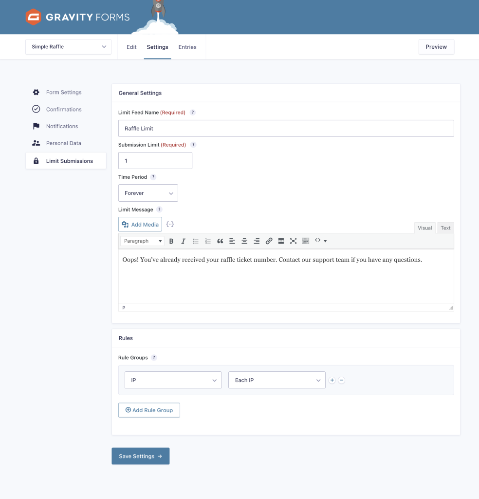Open the merge tags picker
The height and width of the screenshot is (499, 479).
169,224
